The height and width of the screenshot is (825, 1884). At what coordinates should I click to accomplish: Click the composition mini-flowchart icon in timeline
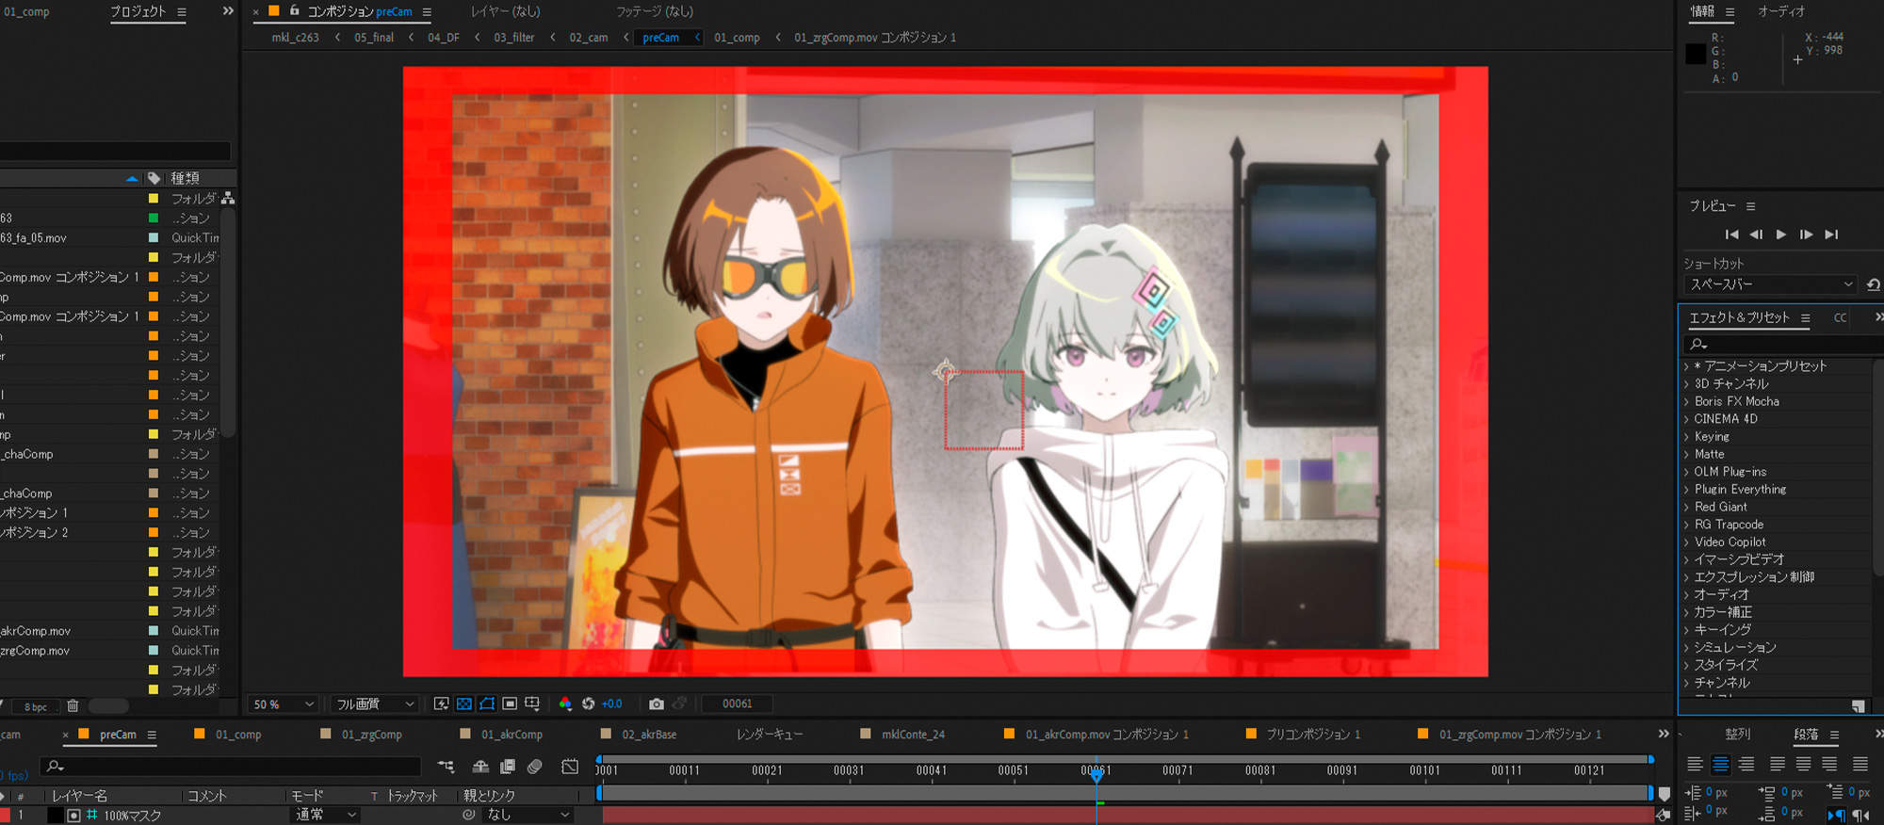point(447,767)
